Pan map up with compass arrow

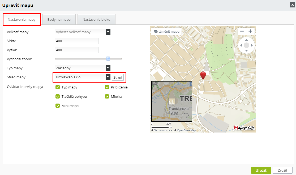246,40
